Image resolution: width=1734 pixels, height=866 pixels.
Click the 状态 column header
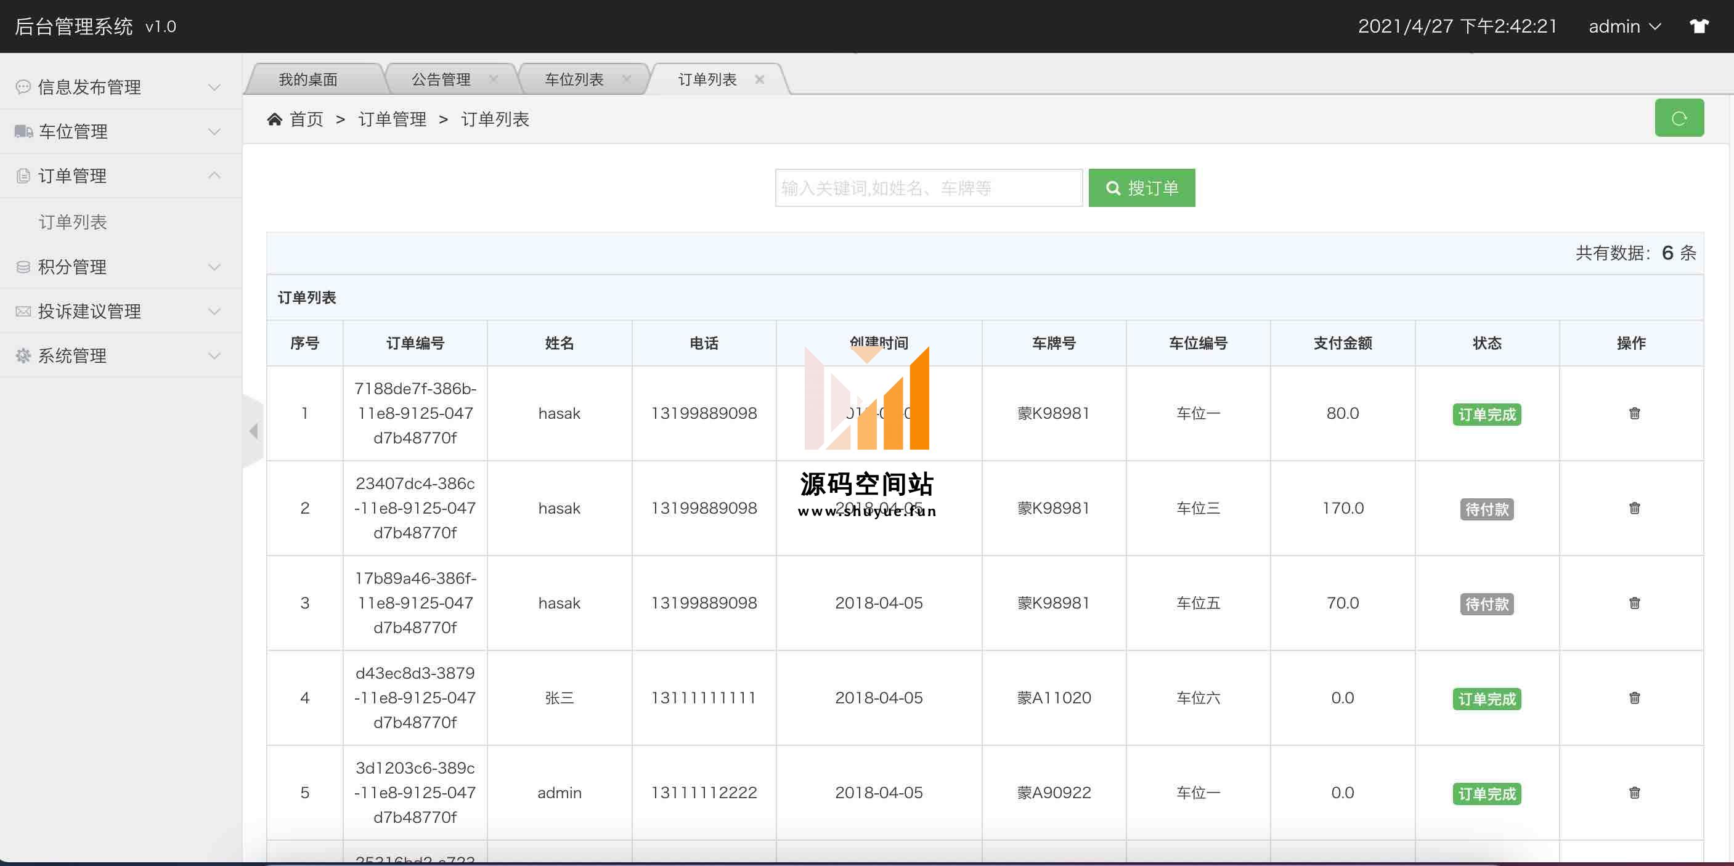coord(1486,343)
